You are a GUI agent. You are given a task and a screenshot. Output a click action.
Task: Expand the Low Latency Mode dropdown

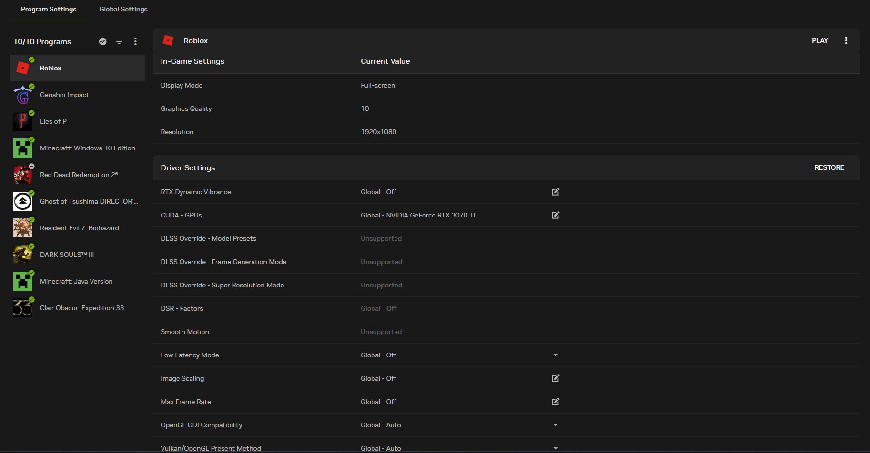coord(555,355)
